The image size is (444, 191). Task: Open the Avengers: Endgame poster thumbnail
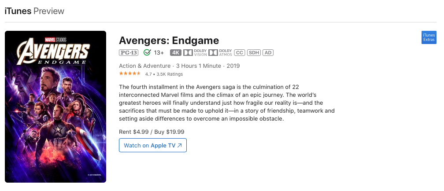(55, 107)
